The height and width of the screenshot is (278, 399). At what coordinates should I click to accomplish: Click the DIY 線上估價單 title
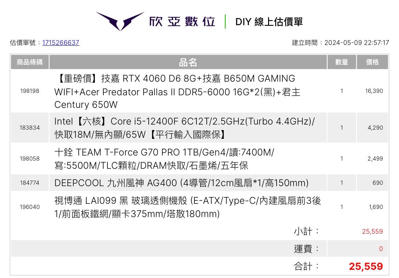pyautogui.click(x=269, y=22)
